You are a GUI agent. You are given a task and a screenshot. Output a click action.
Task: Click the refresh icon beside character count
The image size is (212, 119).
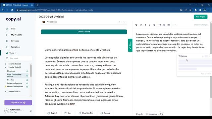(x=161, y=114)
